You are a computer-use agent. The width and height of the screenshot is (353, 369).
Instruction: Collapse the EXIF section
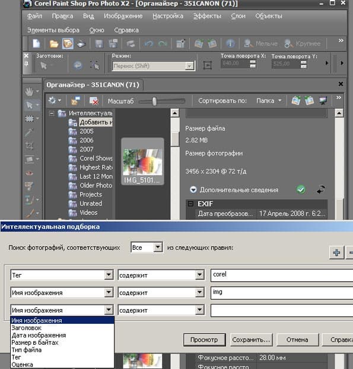pyautogui.click(x=190, y=203)
